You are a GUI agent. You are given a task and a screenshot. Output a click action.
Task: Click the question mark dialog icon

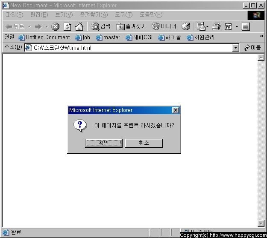pyautogui.click(x=80, y=126)
